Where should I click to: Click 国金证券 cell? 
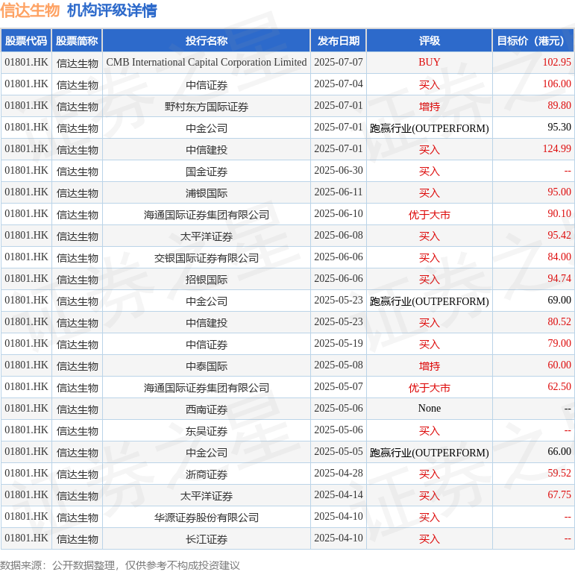pos(207,172)
